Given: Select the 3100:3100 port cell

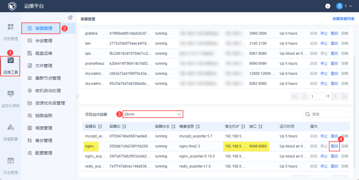Looking at the screenshot, I should [258, 43].
